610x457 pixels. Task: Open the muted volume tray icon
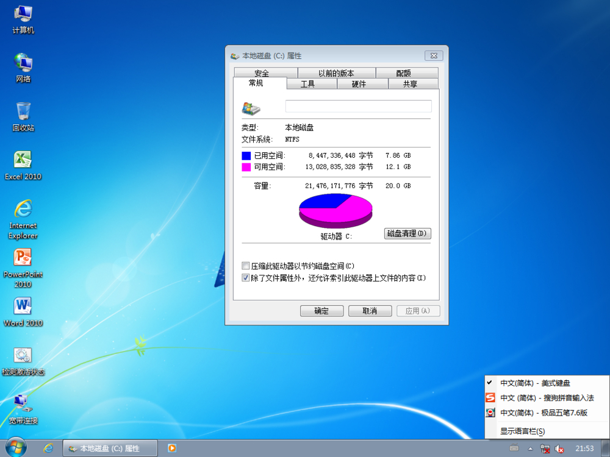coord(559,449)
